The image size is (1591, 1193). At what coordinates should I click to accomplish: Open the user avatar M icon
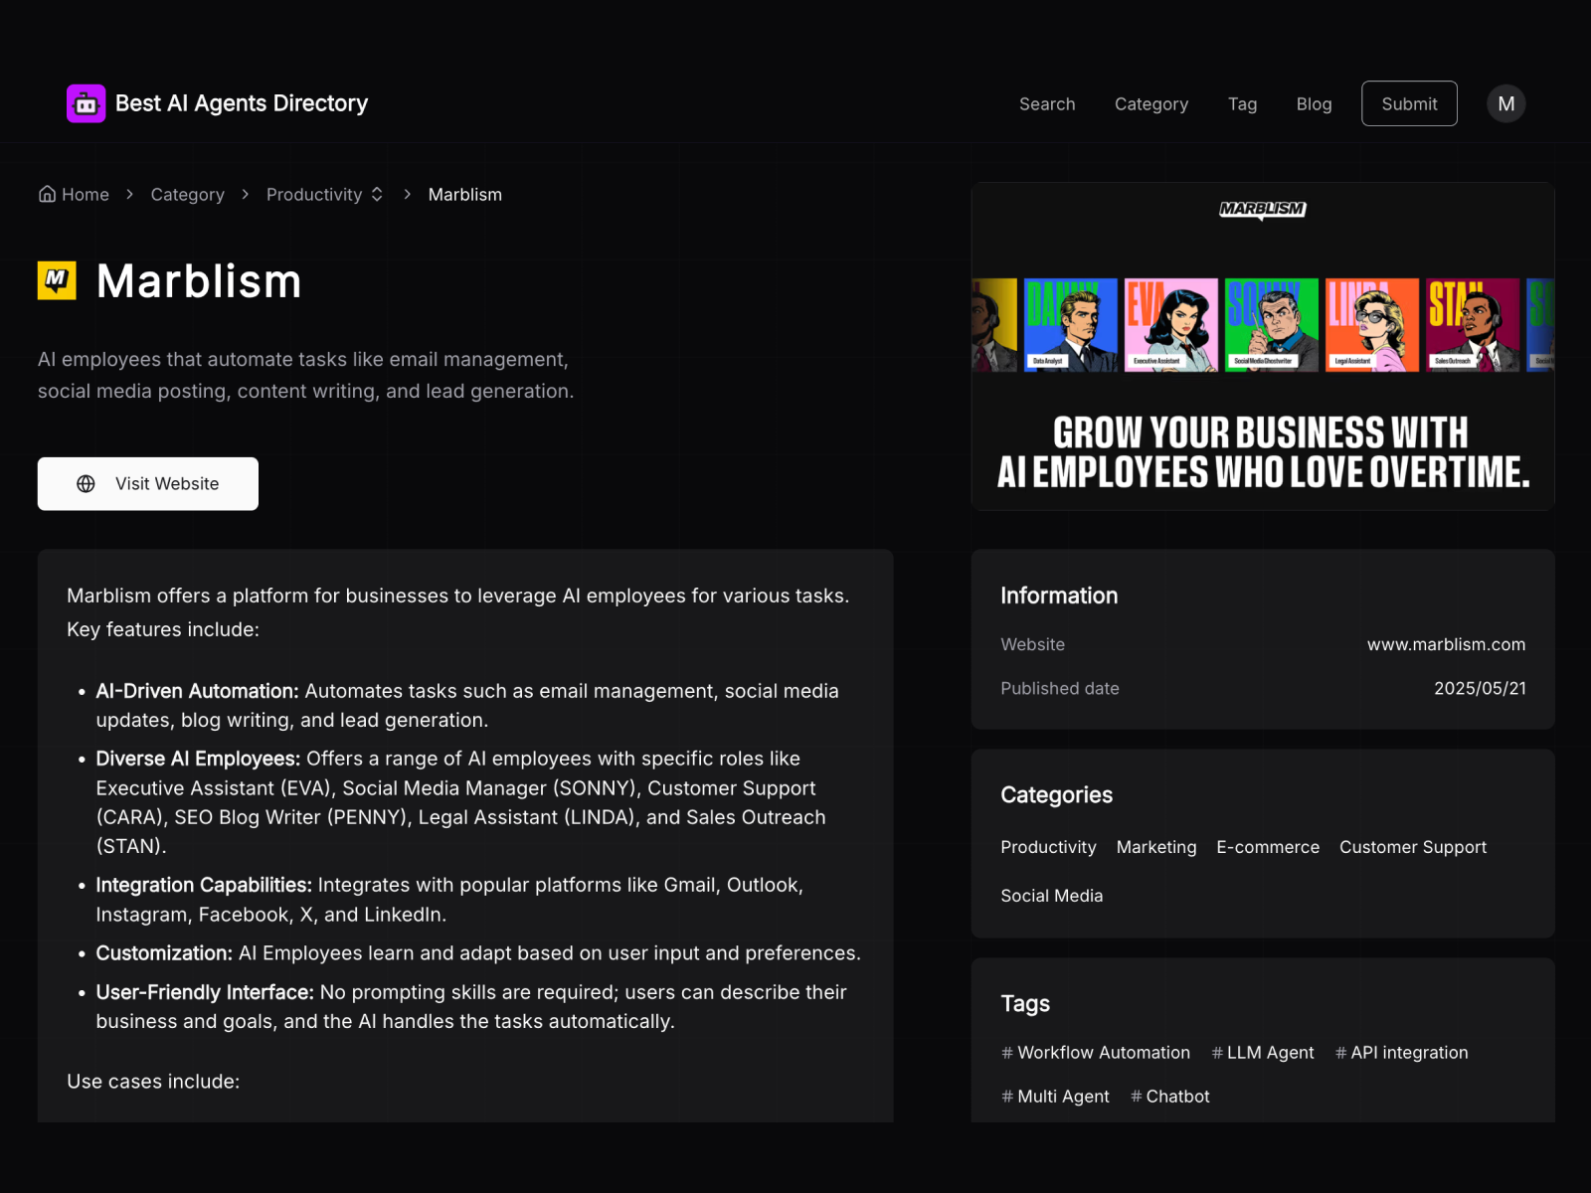pyautogui.click(x=1505, y=103)
